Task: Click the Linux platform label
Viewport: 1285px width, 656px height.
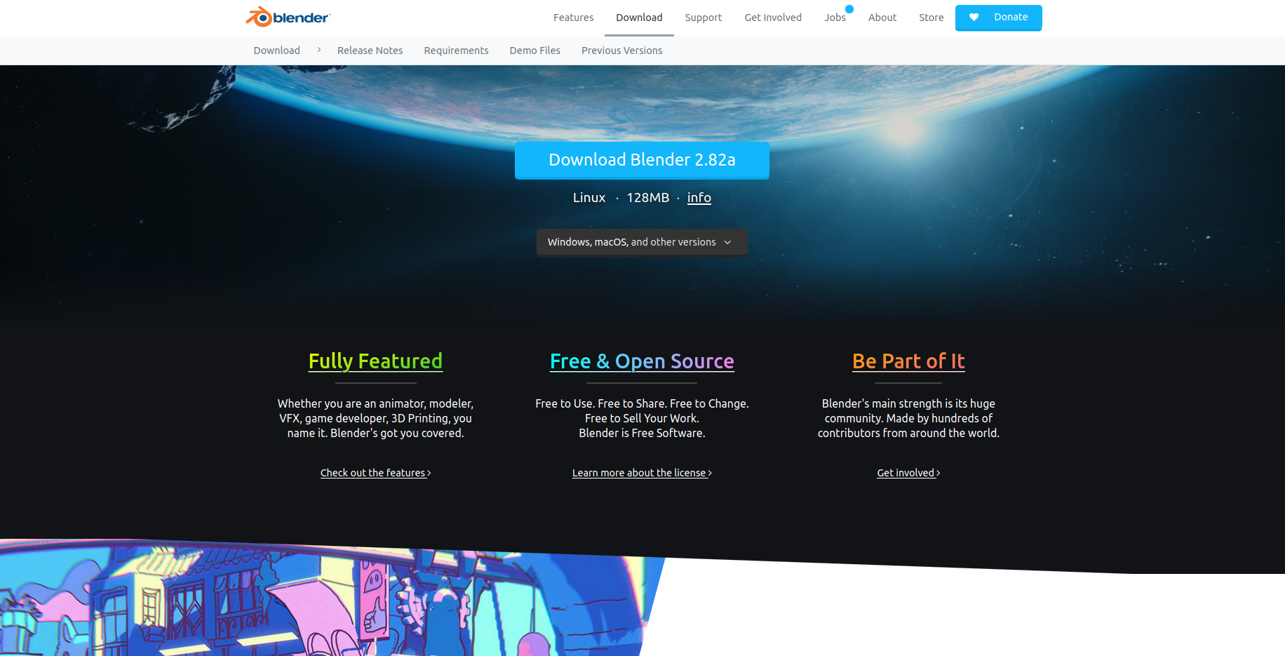Action: tap(589, 198)
